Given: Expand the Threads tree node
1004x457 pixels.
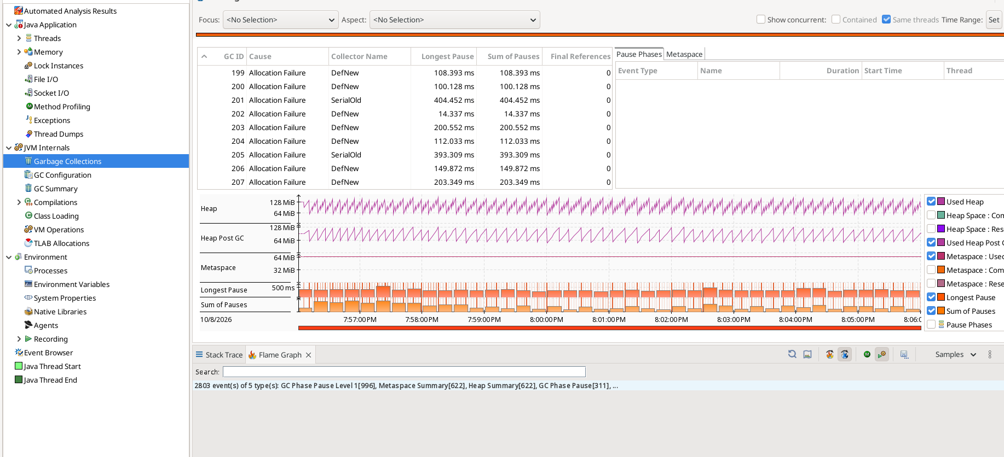Looking at the screenshot, I should pyautogui.click(x=19, y=38).
